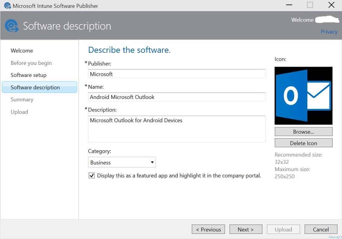This screenshot has width=342, height=239.
Task: Proceed with the Next button
Action: [246, 229]
